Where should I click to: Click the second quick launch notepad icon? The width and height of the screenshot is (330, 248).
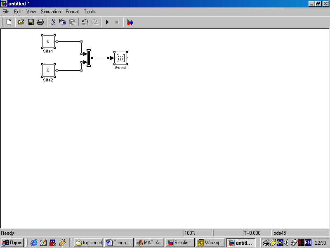pyautogui.click(x=43, y=243)
